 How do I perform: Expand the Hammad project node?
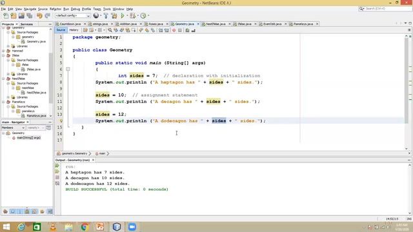point(3,51)
